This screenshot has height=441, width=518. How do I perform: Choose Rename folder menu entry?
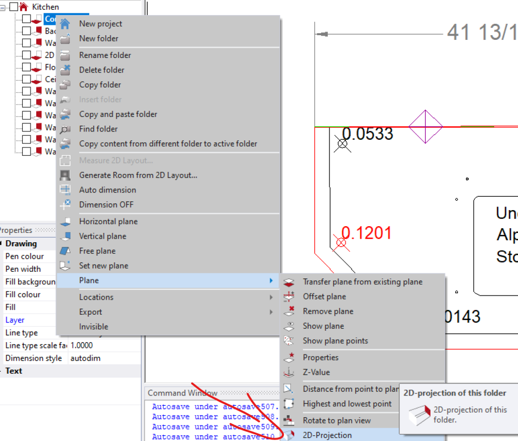coord(105,55)
